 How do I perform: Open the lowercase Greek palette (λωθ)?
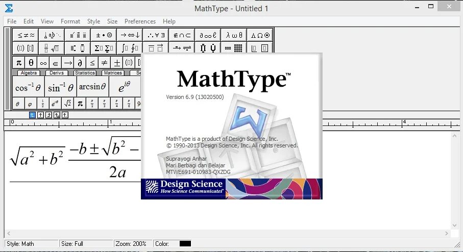click(x=234, y=35)
